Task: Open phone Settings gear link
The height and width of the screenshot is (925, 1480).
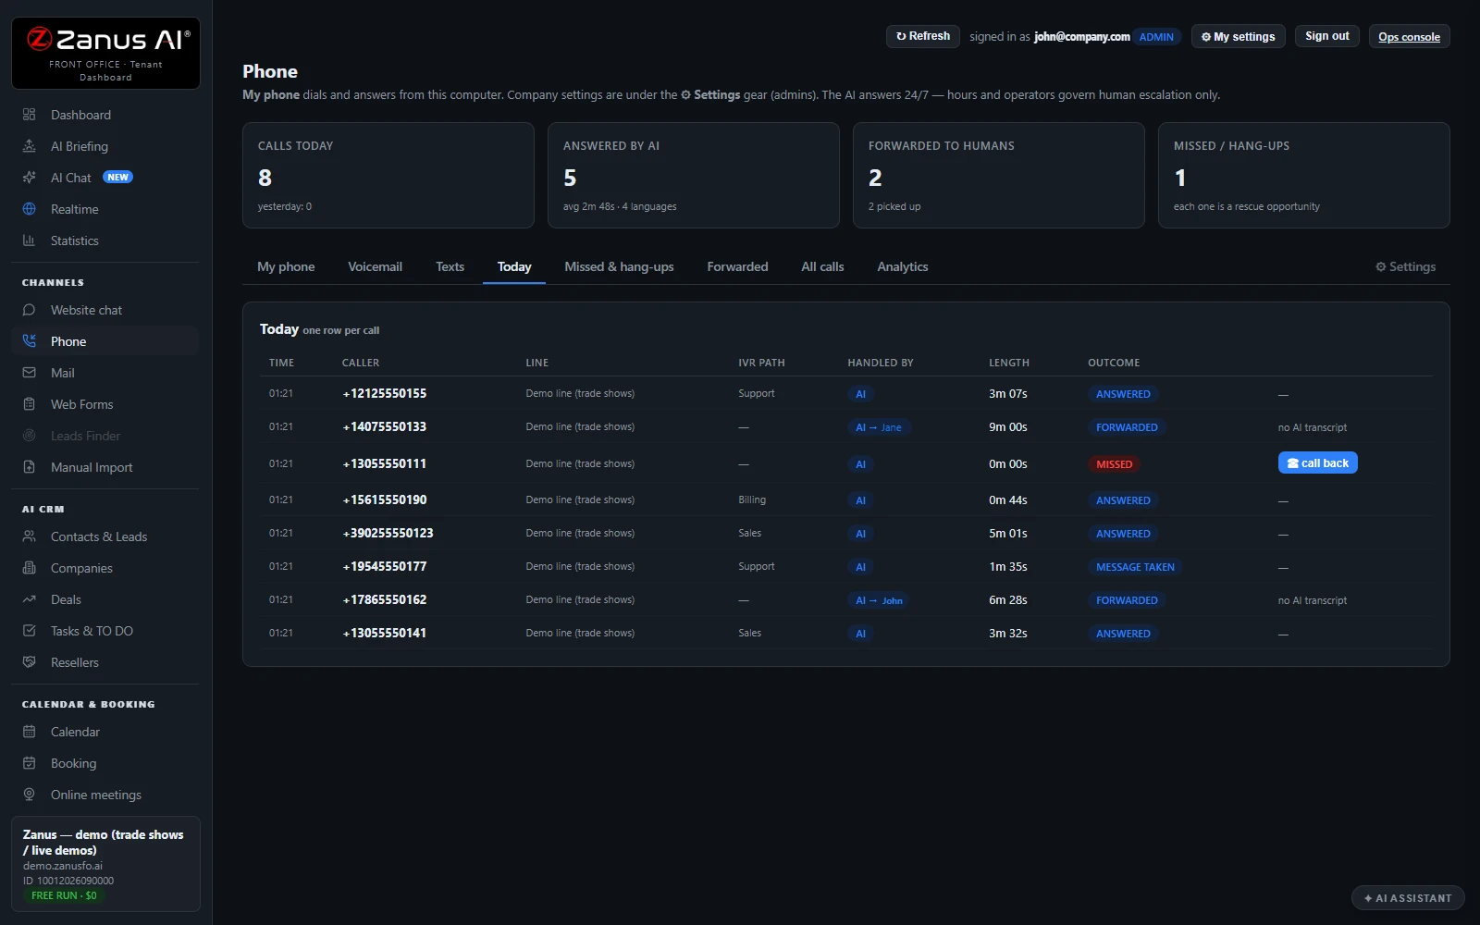Action: [x=1405, y=266]
